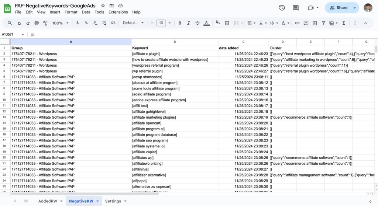
Task: Open the View menu
Action: 41,12
